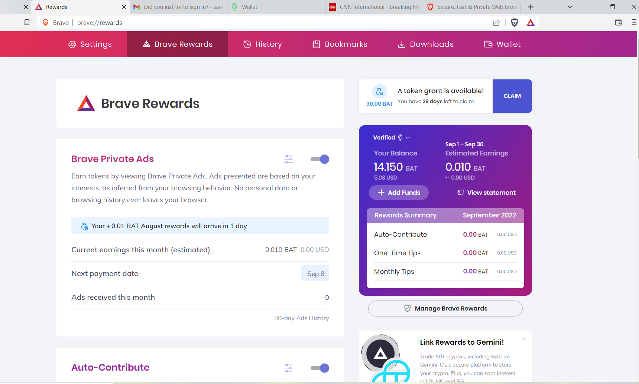The image size is (639, 384).
Task: Open Brave Private Ads settings sliders
Action: 288,159
